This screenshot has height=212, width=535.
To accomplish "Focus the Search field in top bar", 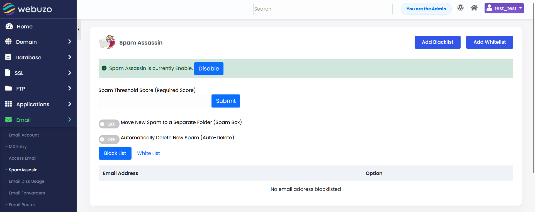I will click(x=323, y=9).
